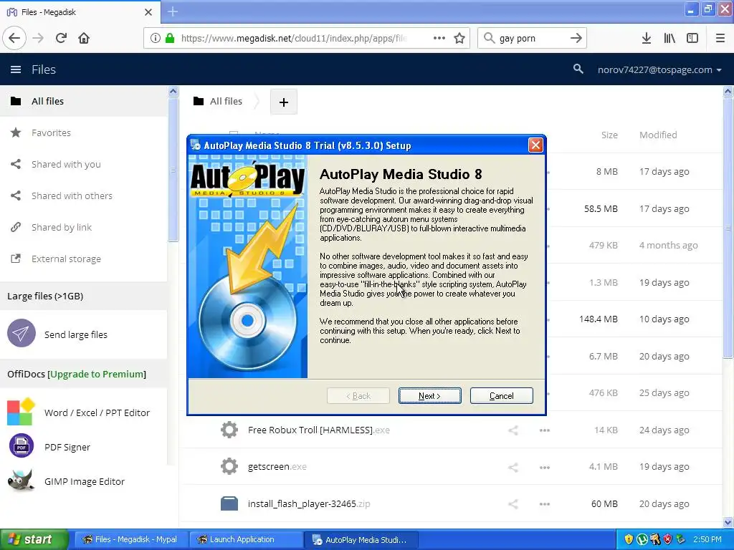The image size is (734, 550).
Task: Click the zip icon of install_flash_player
Action: point(229,503)
